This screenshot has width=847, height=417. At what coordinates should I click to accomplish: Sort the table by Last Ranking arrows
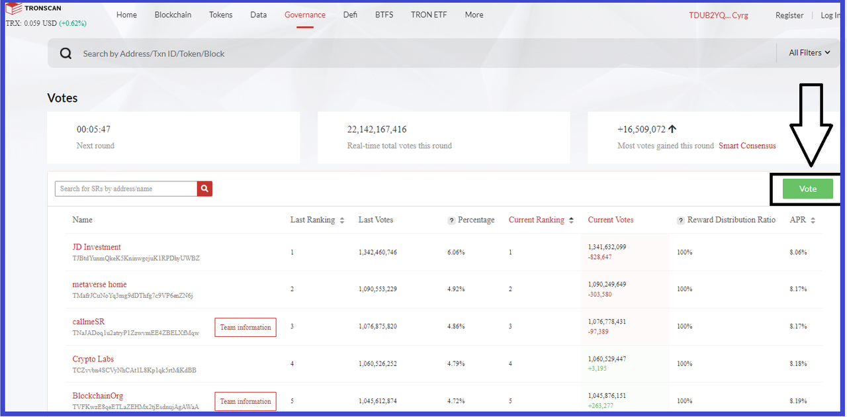(341, 220)
